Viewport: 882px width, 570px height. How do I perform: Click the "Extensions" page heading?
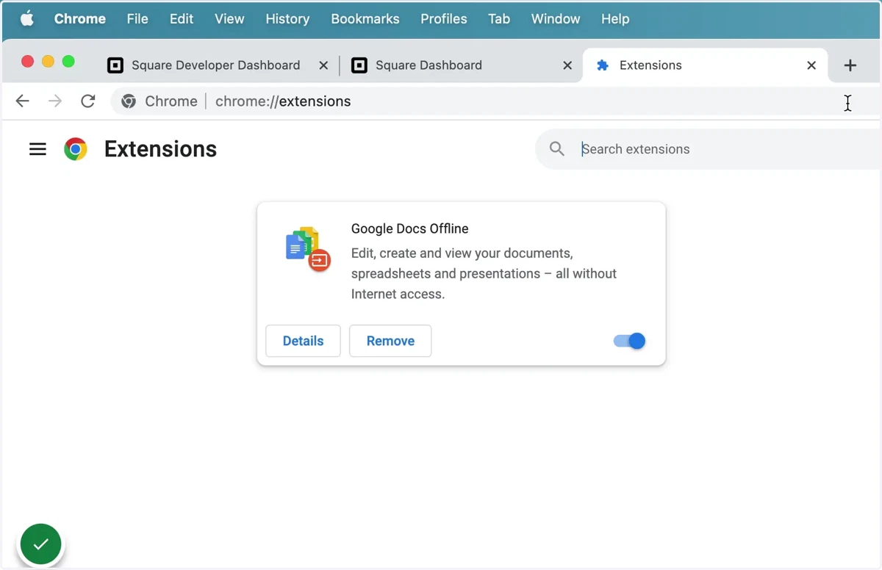click(160, 149)
